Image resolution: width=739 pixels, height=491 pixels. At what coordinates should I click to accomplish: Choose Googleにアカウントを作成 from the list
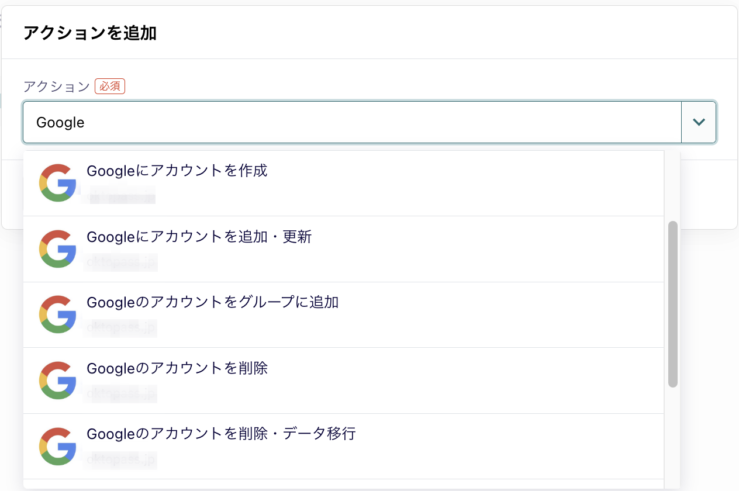177,171
